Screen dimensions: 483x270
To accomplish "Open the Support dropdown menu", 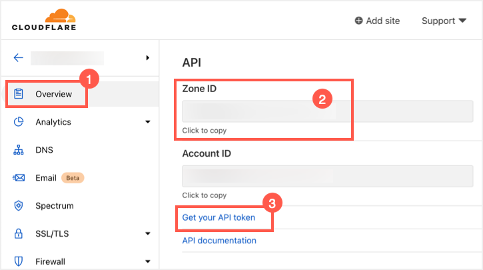I will [x=443, y=21].
